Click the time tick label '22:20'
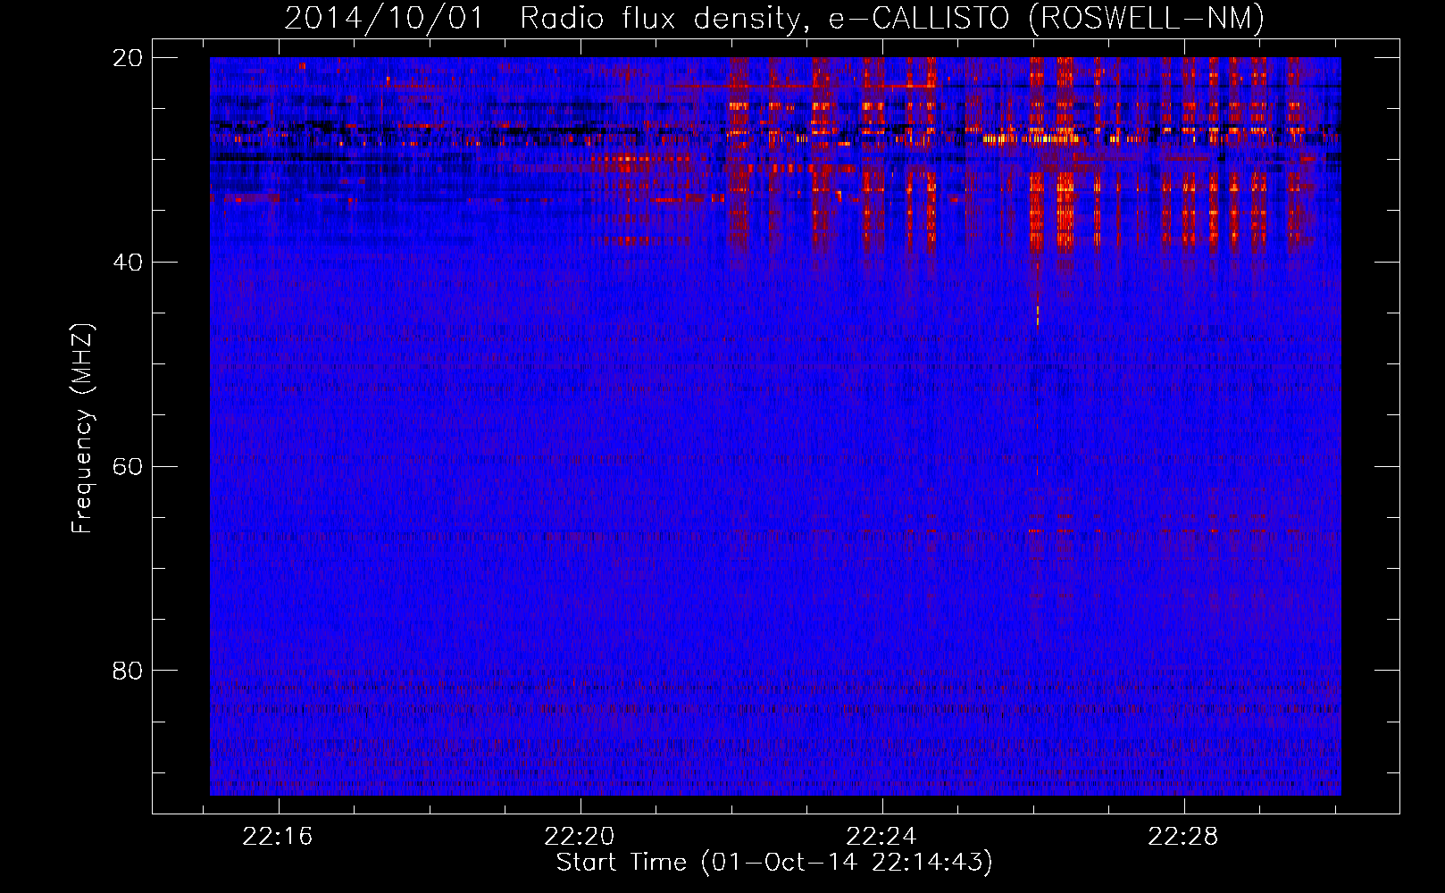This screenshot has width=1445, height=893. (x=580, y=837)
